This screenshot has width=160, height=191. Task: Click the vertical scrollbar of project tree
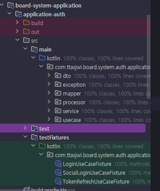149,57
